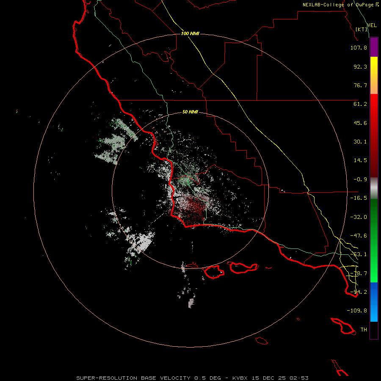Select the 107.8 legend value
The width and height of the screenshot is (381, 381).
pos(359,47)
